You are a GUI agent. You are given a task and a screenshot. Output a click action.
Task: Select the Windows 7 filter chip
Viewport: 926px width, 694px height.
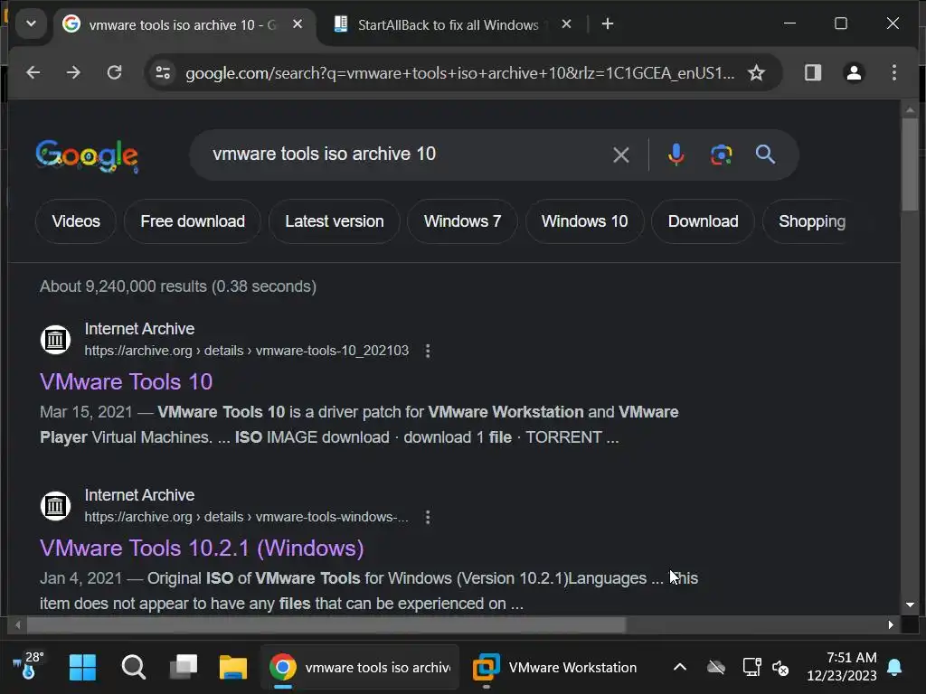pos(462,221)
